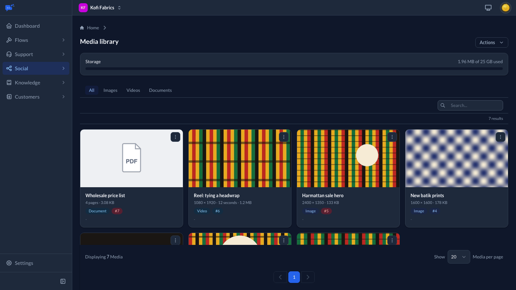Click the chat app logo icon

coord(10,7)
